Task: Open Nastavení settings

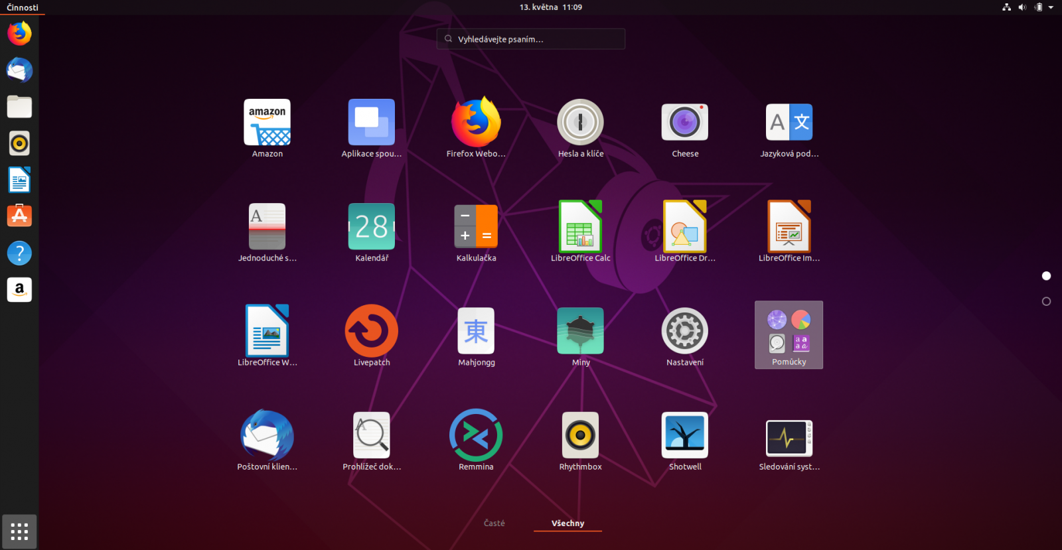Action: (x=685, y=338)
